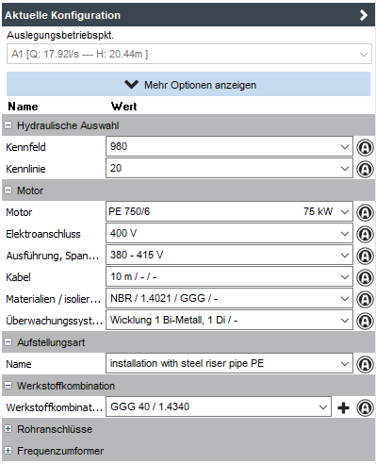
Task: Click the auto icon for Überwachungssystem row
Action: [x=365, y=321]
